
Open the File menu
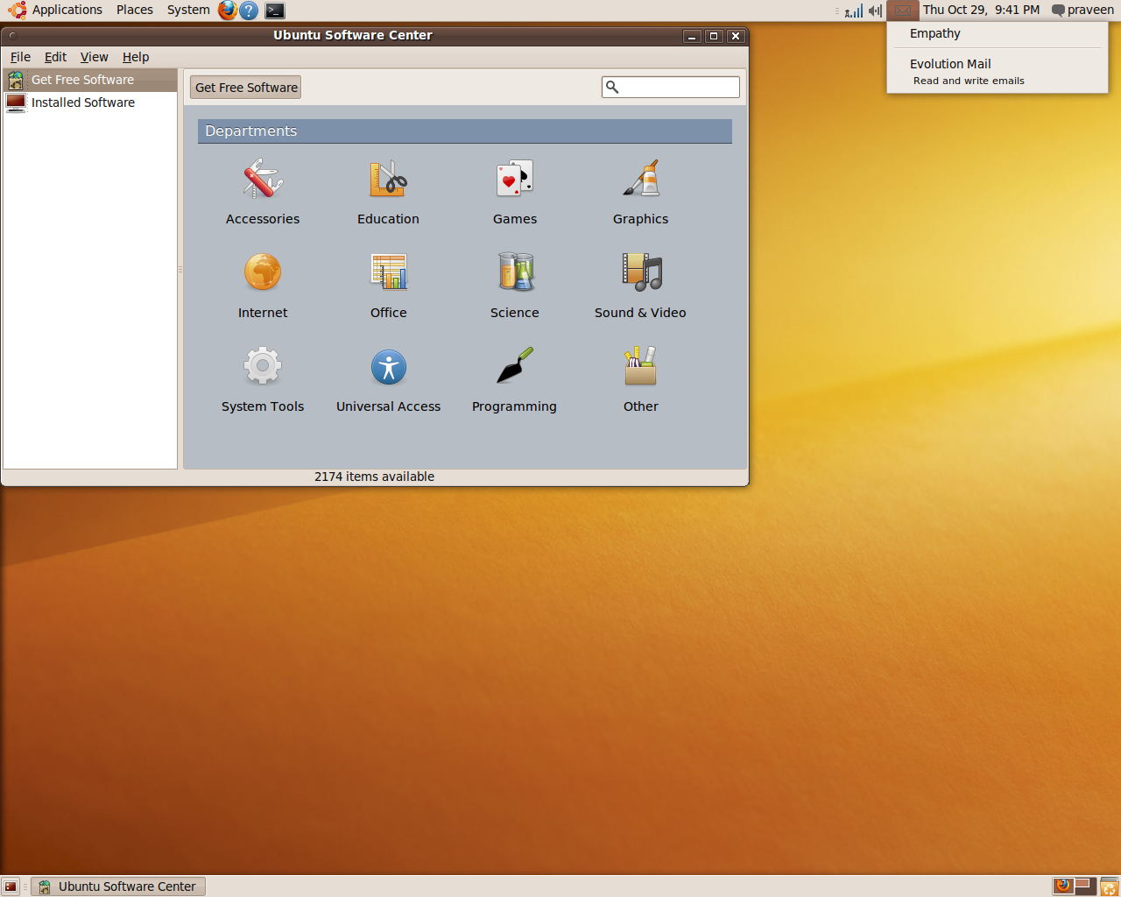tap(20, 57)
